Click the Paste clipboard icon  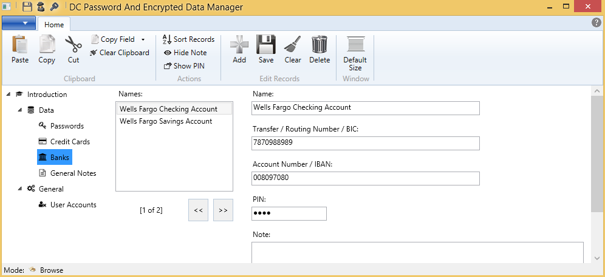click(x=19, y=44)
